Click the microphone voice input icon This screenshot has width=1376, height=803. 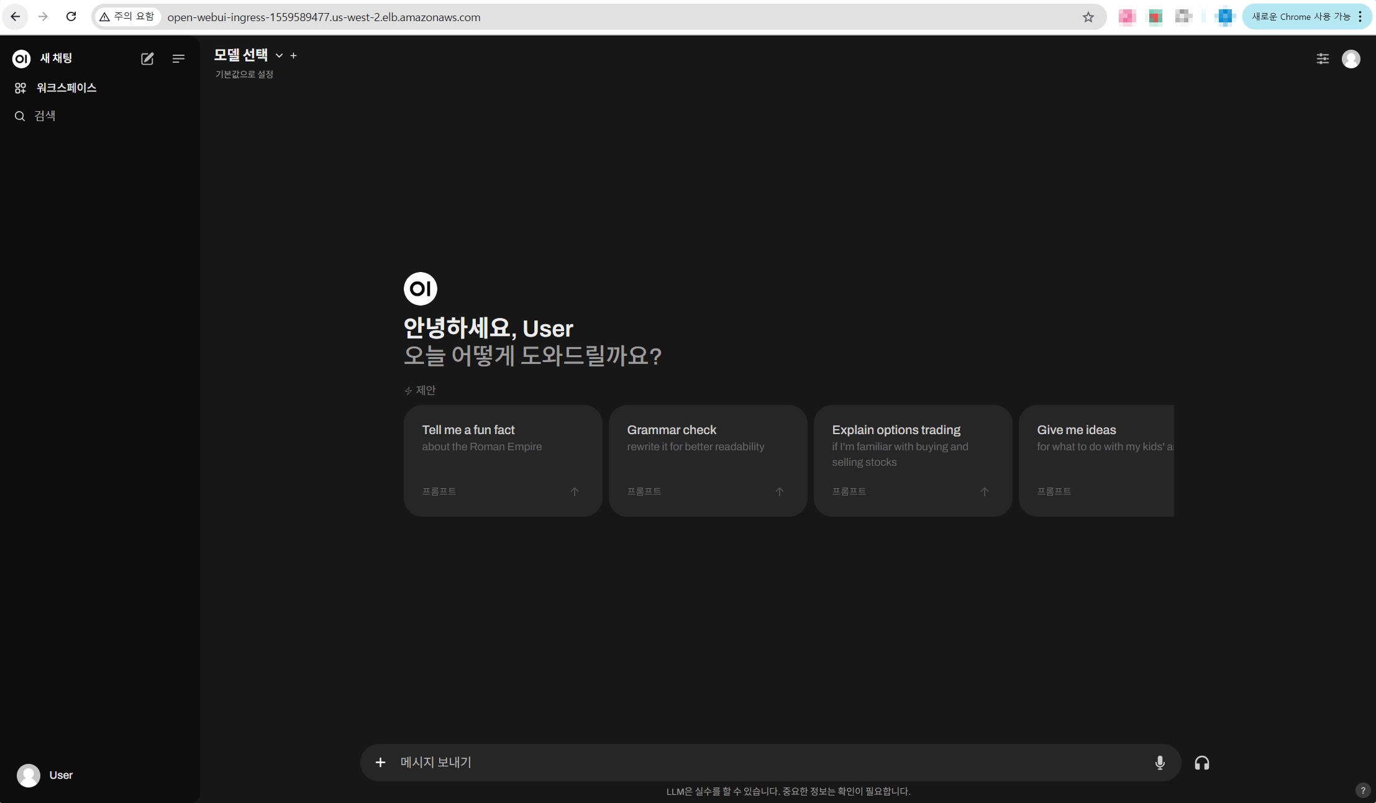point(1159,763)
